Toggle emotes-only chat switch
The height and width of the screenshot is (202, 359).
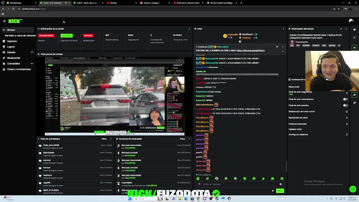(x=345, y=105)
